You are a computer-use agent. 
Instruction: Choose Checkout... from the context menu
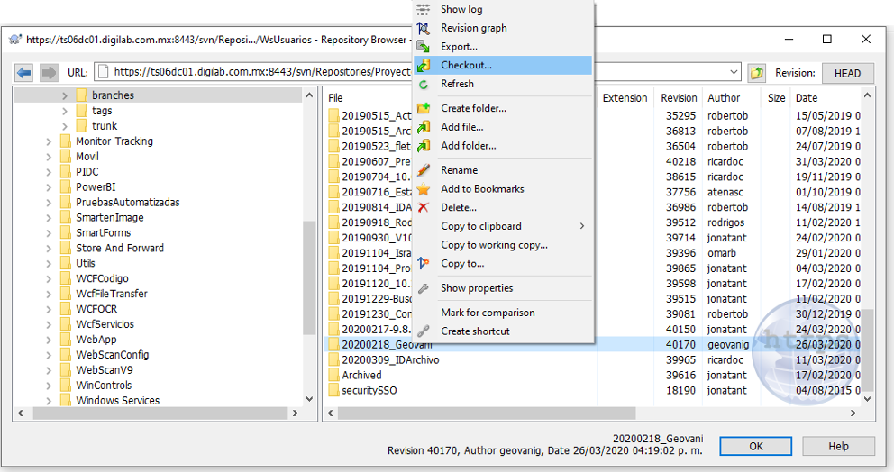466,66
